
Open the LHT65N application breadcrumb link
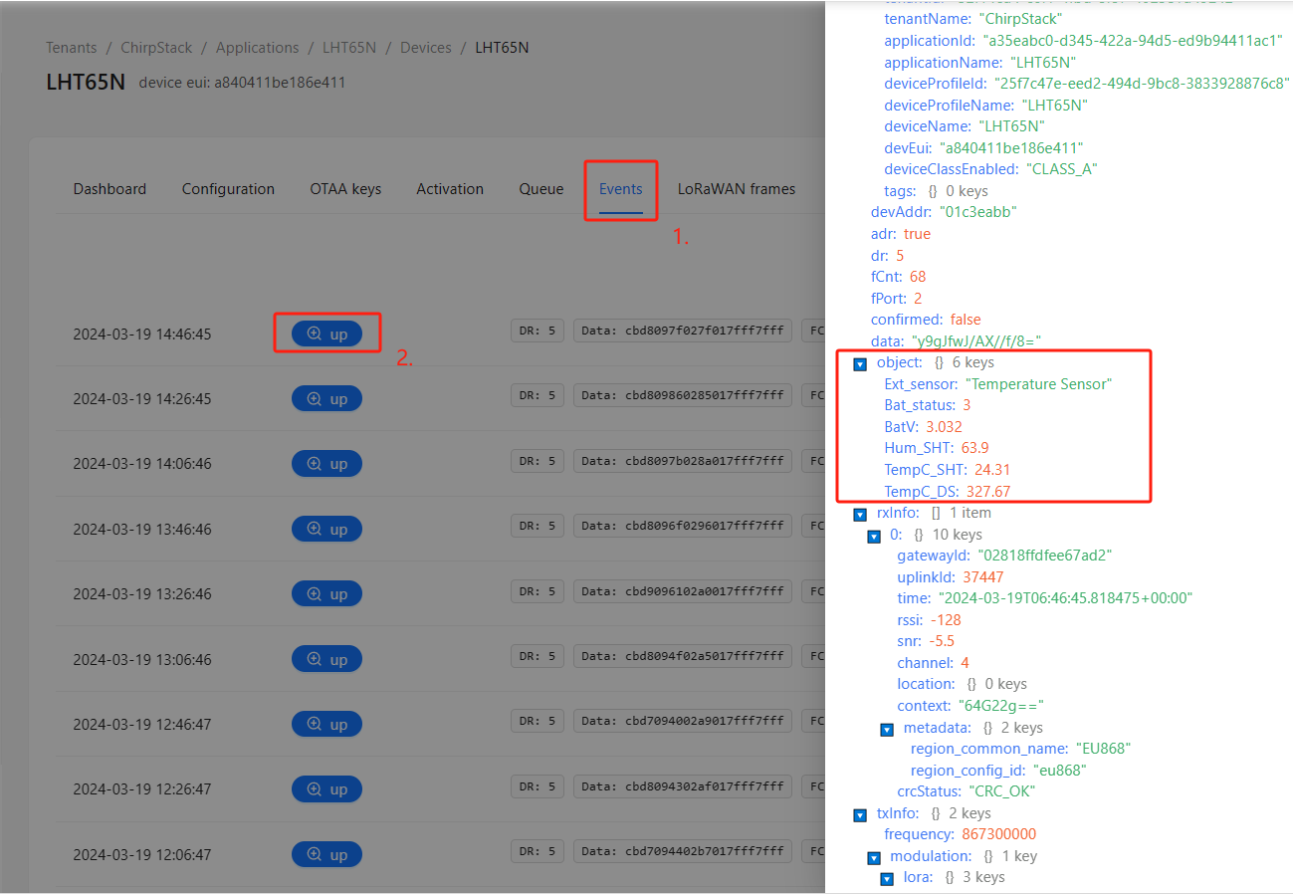tap(349, 48)
